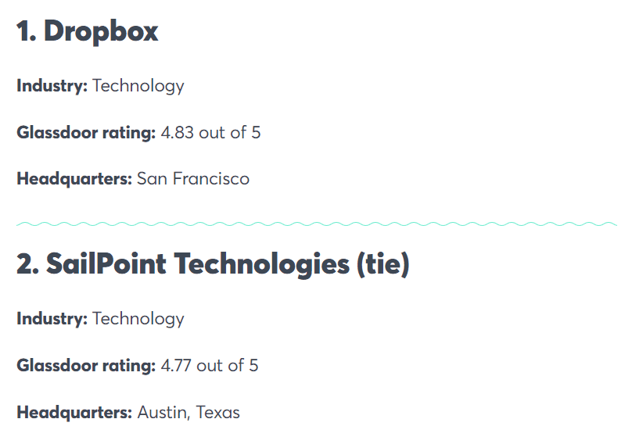Click the "4.83 out of 5" rating text
632x444 pixels.
[210, 133]
